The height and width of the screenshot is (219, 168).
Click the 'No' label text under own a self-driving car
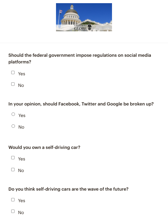point(21,171)
